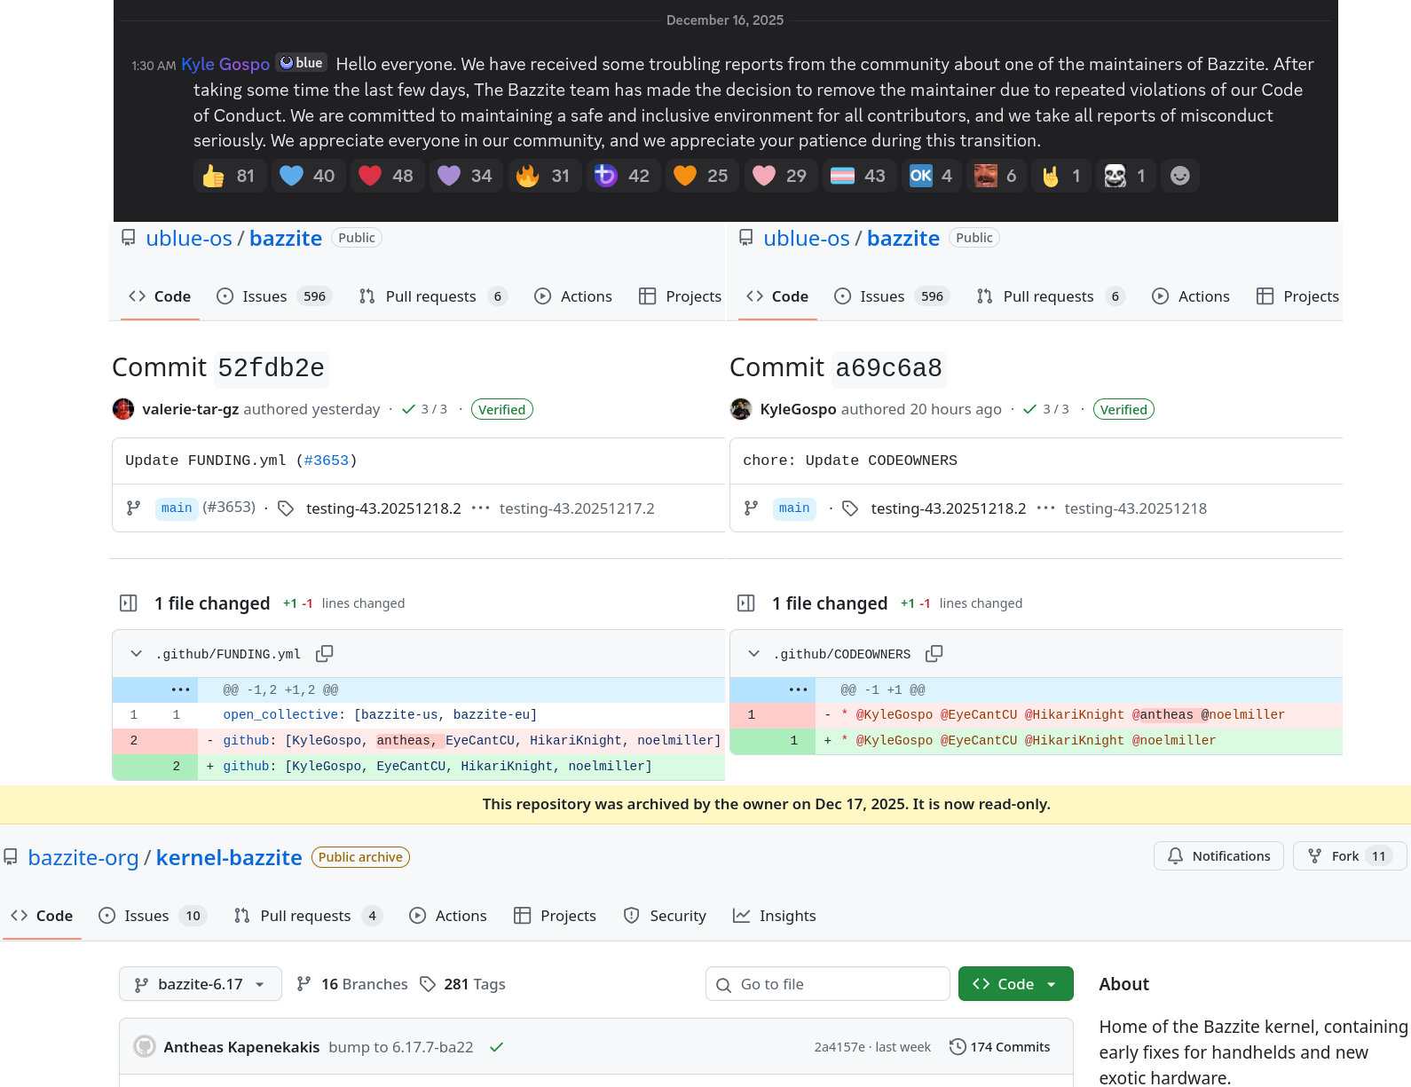The width and height of the screenshot is (1411, 1087).
Task: Switch to the Insights tab
Action: pos(774,916)
